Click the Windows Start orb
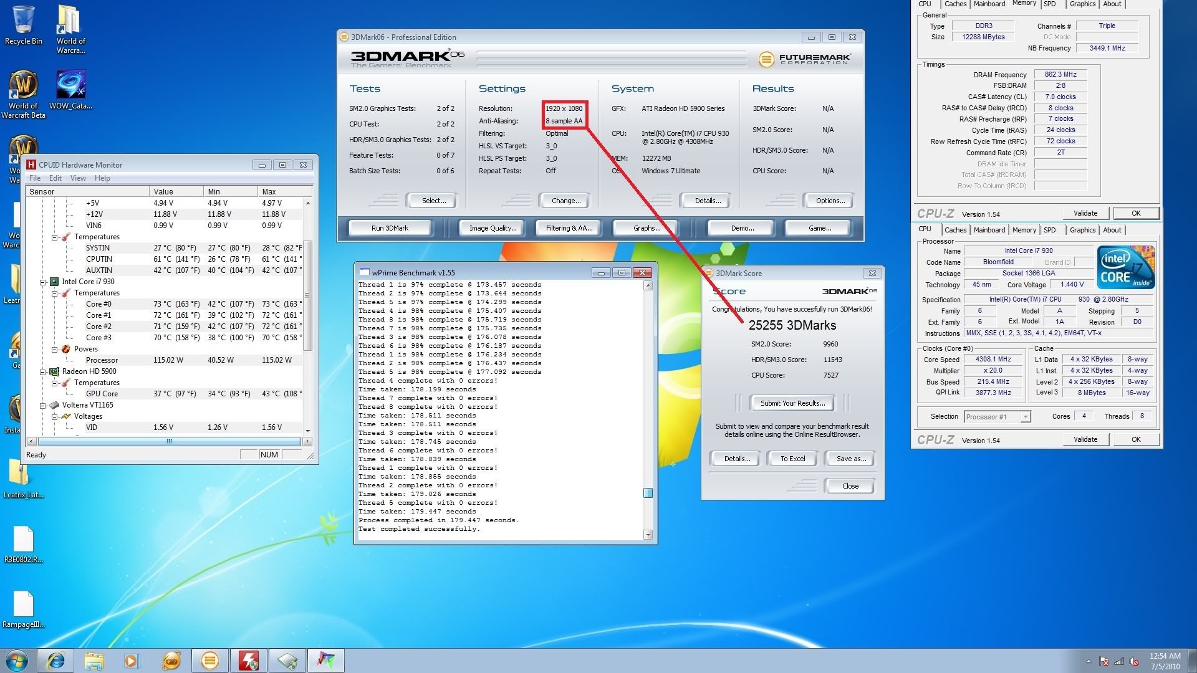The width and height of the screenshot is (1197, 673). pos(17,661)
